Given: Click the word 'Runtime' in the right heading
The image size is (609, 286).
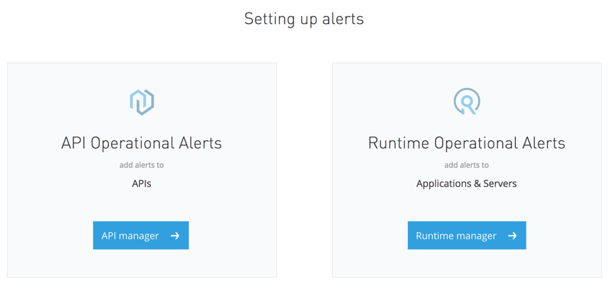Looking at the screenshot, I should point(399,143).
